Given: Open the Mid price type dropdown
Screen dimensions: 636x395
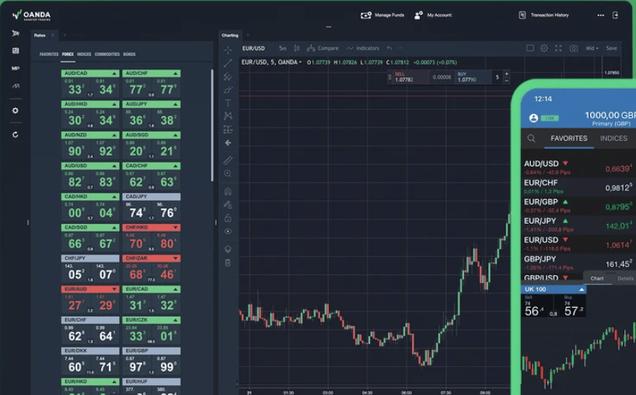Looking at the screenshot, I should pos(592,48).
